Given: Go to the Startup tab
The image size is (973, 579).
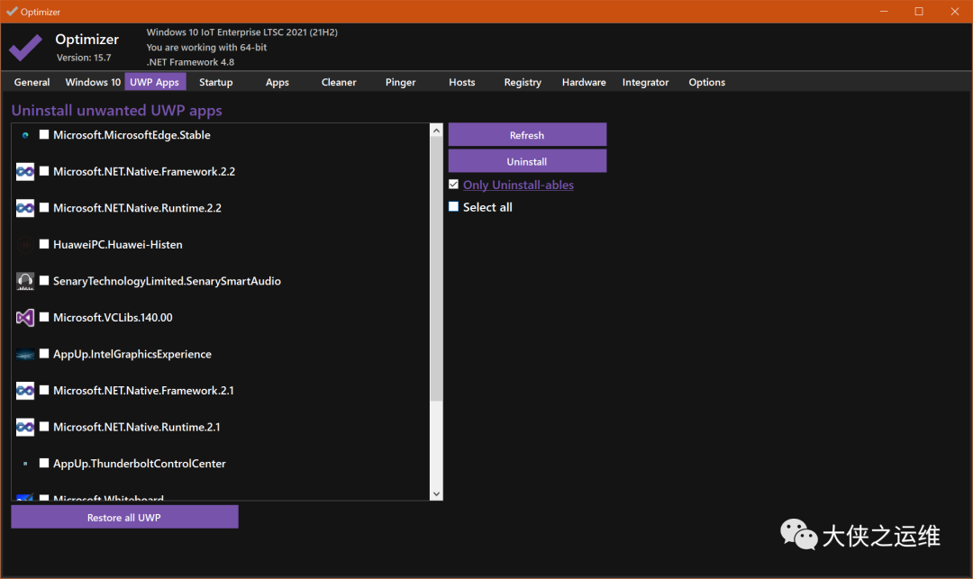Looking at the screenshot, I should tap(216, 82).
